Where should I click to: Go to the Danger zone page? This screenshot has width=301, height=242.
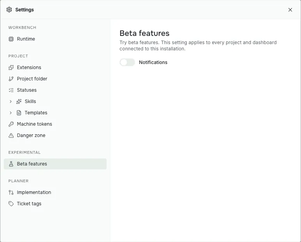click(55, 135)
